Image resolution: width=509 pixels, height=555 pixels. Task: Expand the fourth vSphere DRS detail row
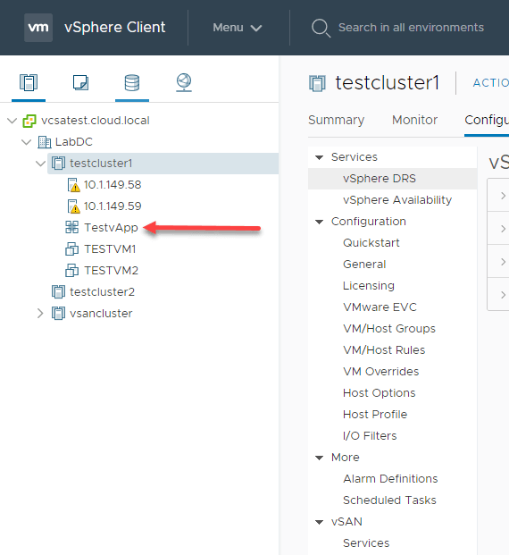coord(504,295)
